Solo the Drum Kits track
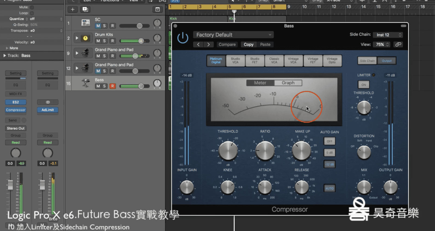Viewport: 435px width, 231px height. 104,41
